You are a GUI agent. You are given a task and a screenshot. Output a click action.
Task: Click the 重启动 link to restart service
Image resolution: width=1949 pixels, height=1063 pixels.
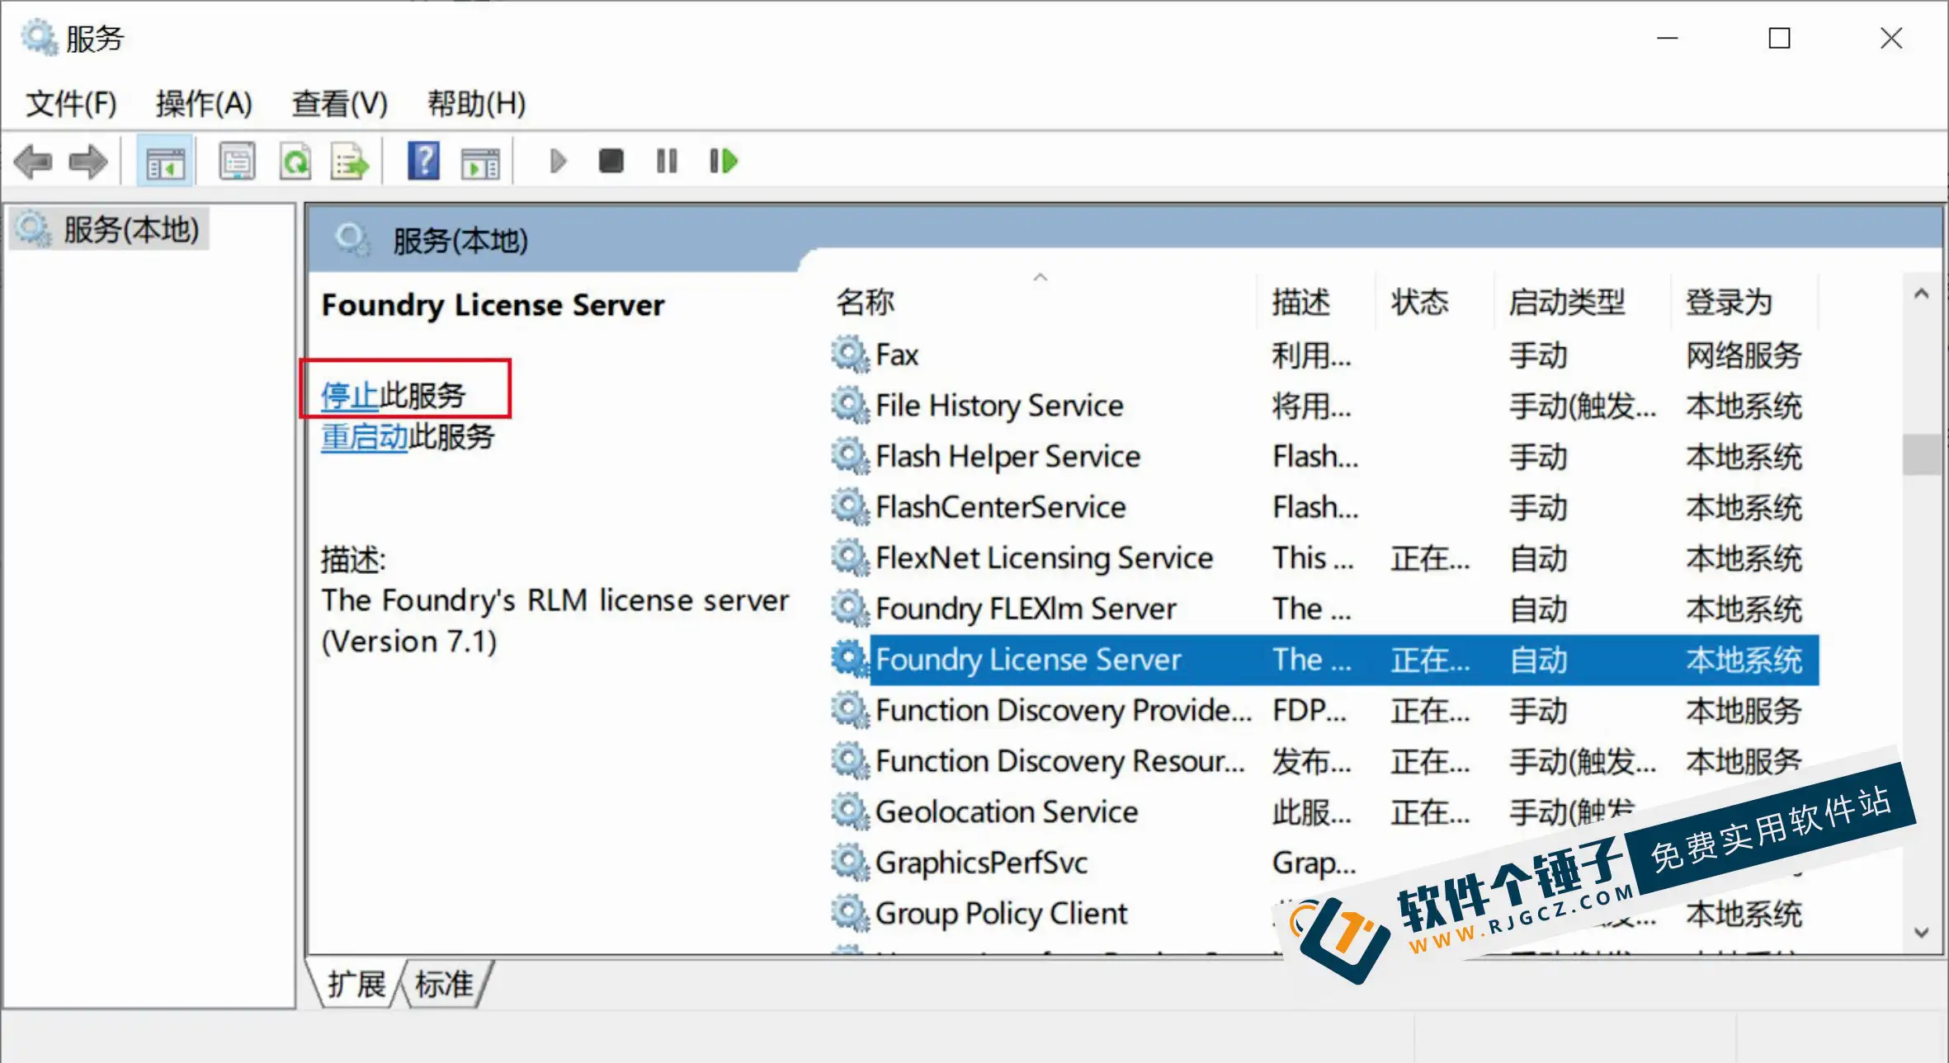[x=365, y=436]
